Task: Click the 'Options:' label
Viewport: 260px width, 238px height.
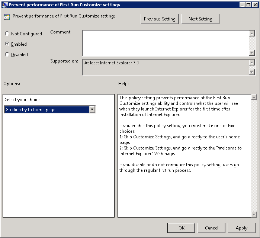Action: pos(12,84)
